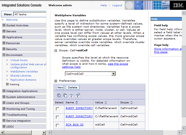Image resolution: width=186 pixels, height=135 pixels.
Task: Collapse the Environment navigation section
Action: click(4, 55)
